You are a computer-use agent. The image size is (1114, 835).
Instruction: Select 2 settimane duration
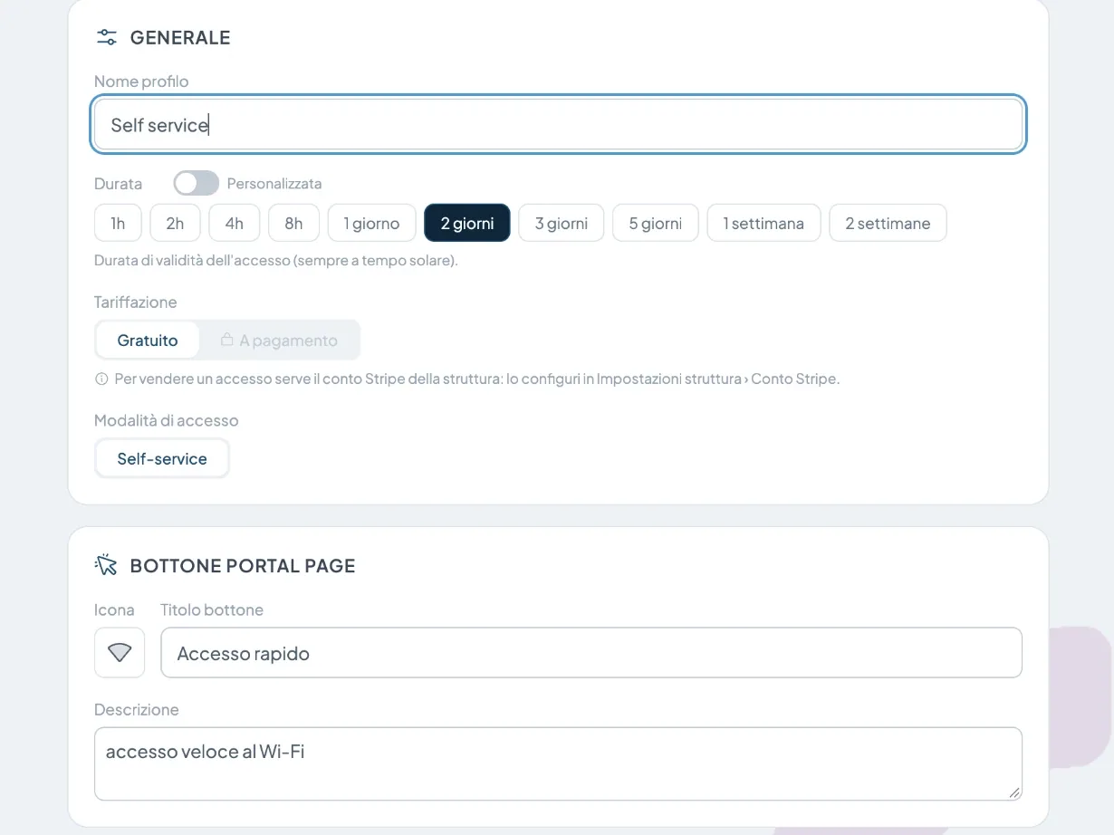(888, 223)
